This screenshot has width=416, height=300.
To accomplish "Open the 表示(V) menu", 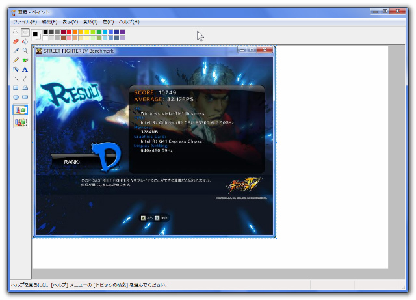I will tap(70, 21).
